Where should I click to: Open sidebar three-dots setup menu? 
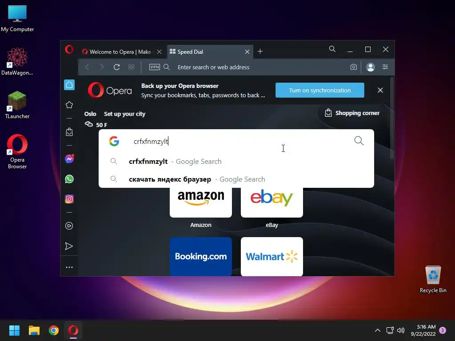[69, 267]
